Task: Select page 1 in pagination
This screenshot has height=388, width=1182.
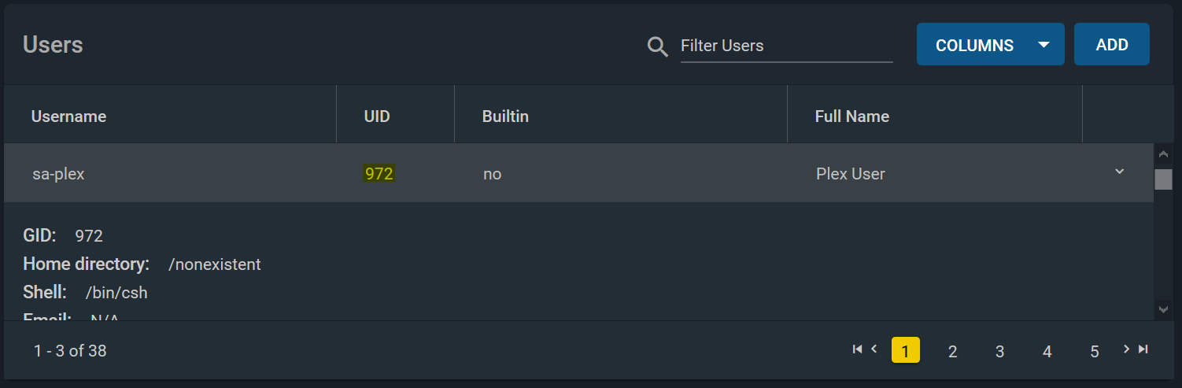Action: point(905,350)
